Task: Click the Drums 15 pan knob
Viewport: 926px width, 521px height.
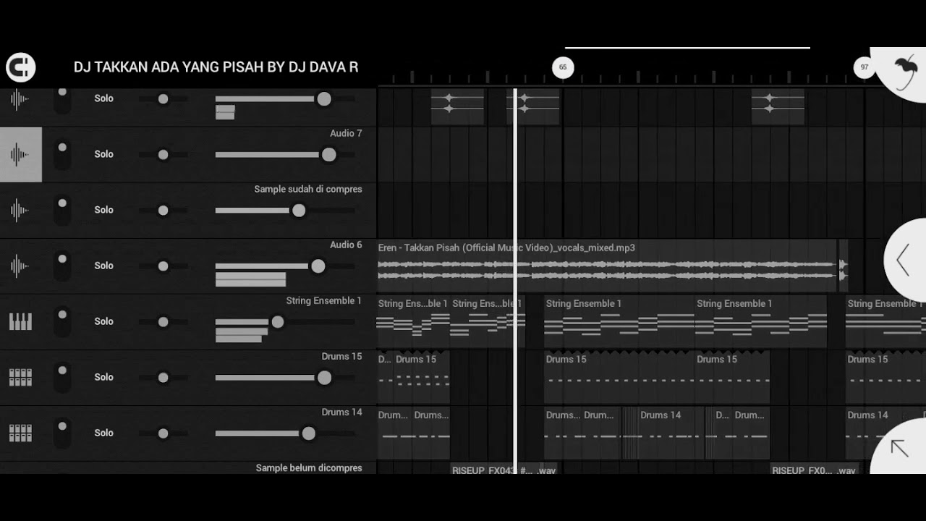Action: point(163,377)
